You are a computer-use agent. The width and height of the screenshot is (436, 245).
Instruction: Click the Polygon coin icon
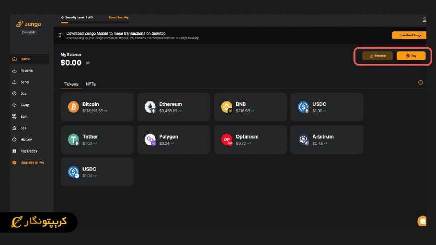(150, 140)
